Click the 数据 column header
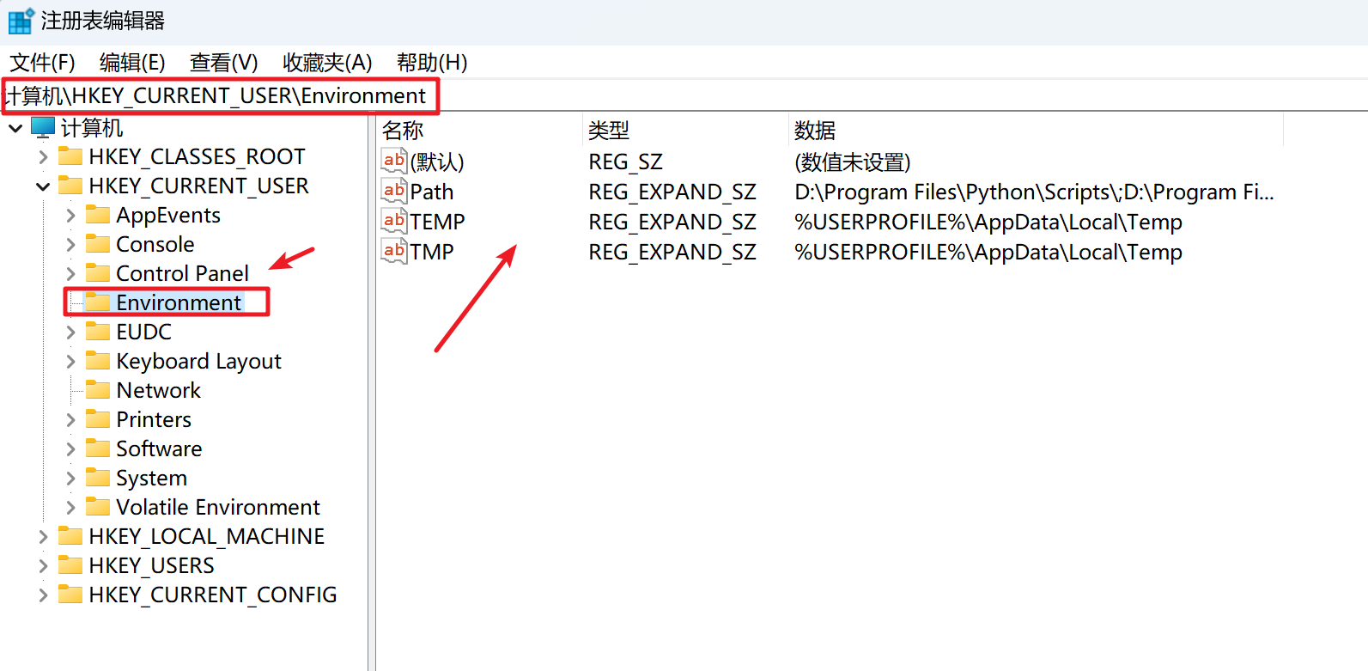Screen dimensions: 1368x671 1036,131
